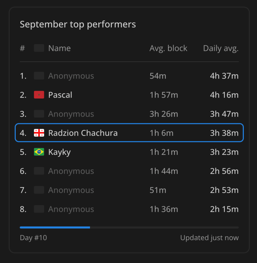Screen dimensions: 257x263
Task: Select the Name column header
Action: pos(59,48)
